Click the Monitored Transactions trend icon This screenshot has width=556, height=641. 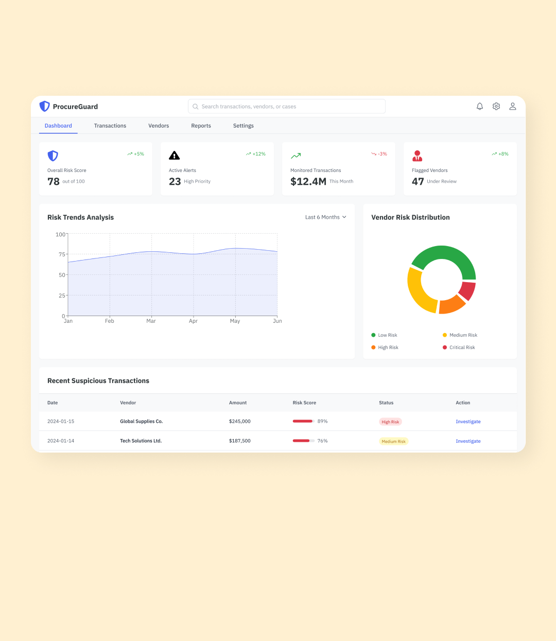click(x=296, y=155)
